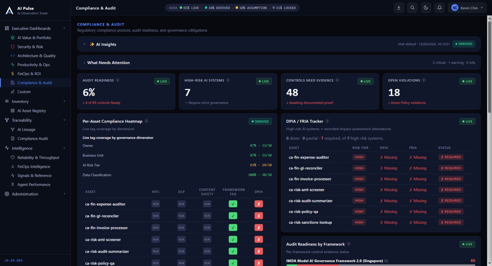492x266 pixels.
Task: Open Signals & Reference page
Action: [34, 175]
